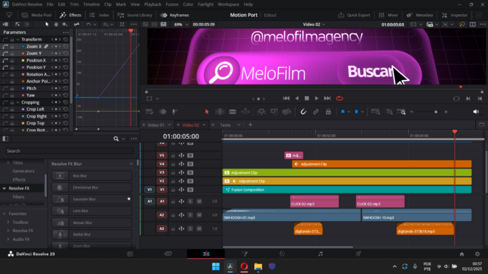The width and height of the screenshot is (488, 274).
Task: Select the arrow Selection Mode tool
Action: [x=207, y=112]
